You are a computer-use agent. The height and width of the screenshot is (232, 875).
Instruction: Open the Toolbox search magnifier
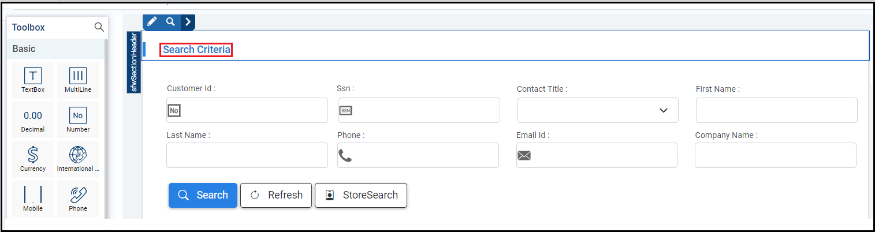pos(99,27)
